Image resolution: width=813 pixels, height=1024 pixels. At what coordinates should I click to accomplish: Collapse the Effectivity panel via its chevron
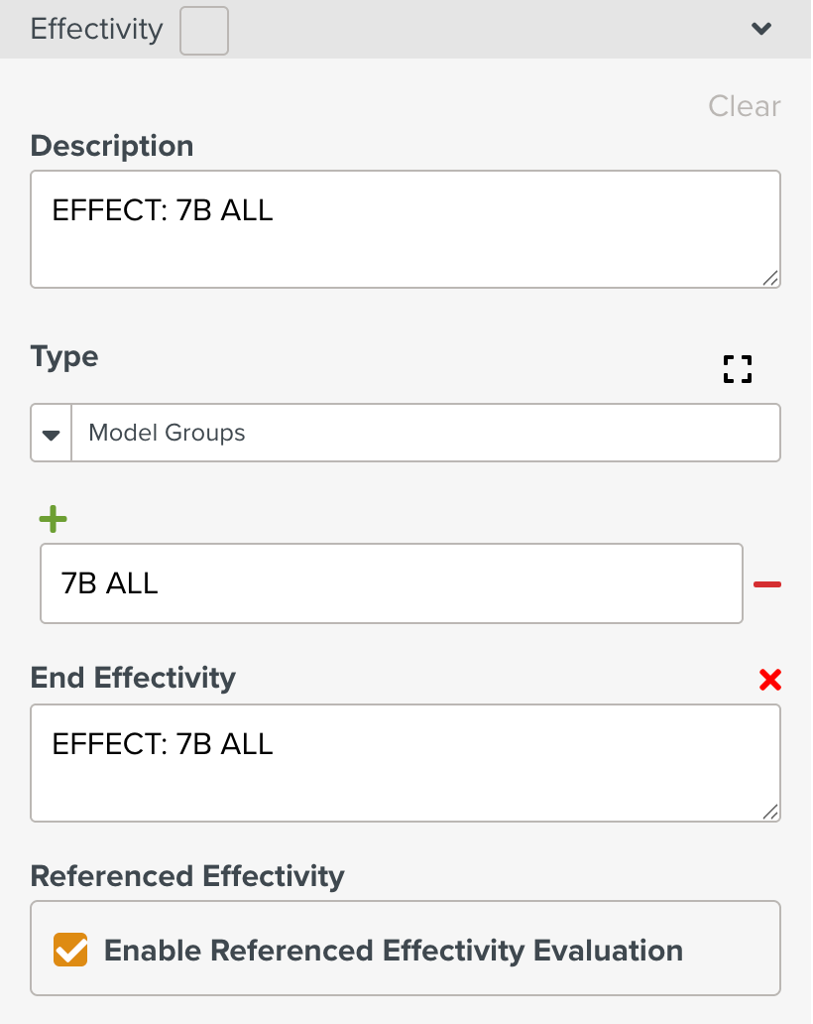click(x=761, y=29)
